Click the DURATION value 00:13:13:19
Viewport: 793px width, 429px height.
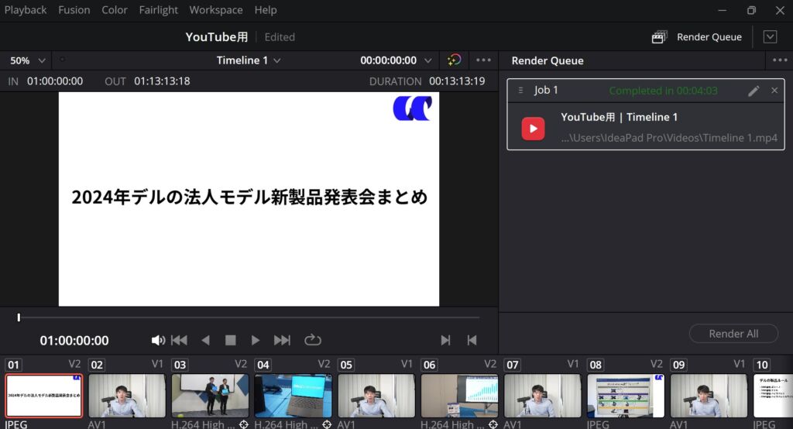[457, 81]
